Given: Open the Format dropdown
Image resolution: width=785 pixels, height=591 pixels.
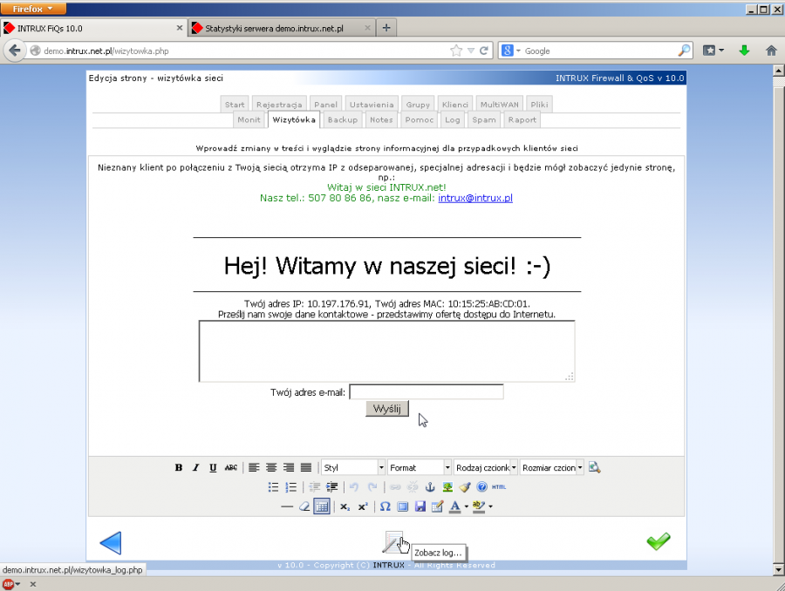Looking at the screenshot, I should click(x=420, y=467).
